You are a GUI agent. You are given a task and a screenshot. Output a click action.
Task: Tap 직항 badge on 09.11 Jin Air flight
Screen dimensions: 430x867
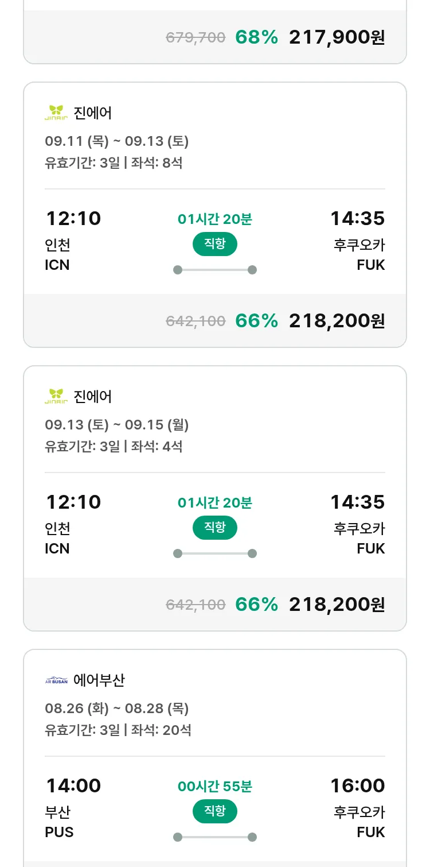[215, 244]
